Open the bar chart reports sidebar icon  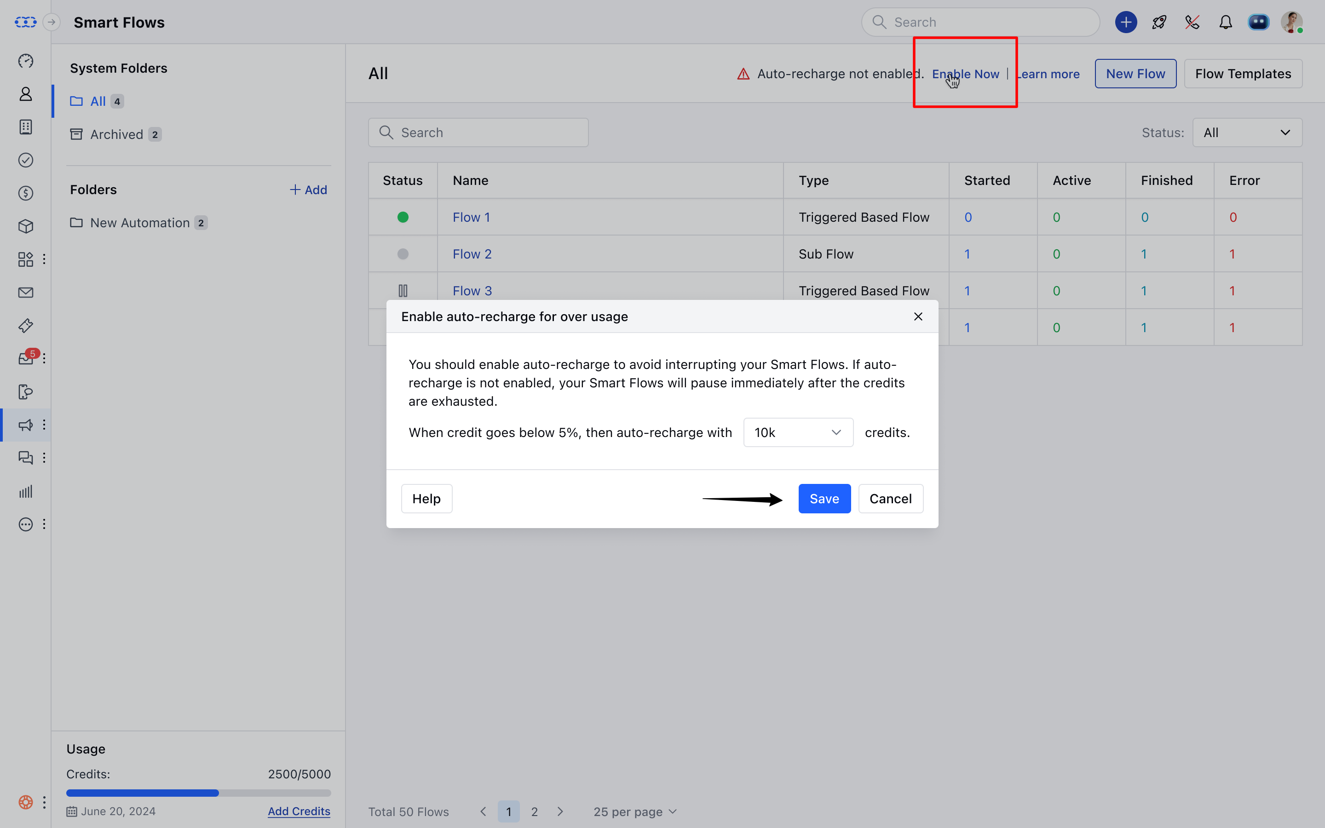tap(26, 491)
